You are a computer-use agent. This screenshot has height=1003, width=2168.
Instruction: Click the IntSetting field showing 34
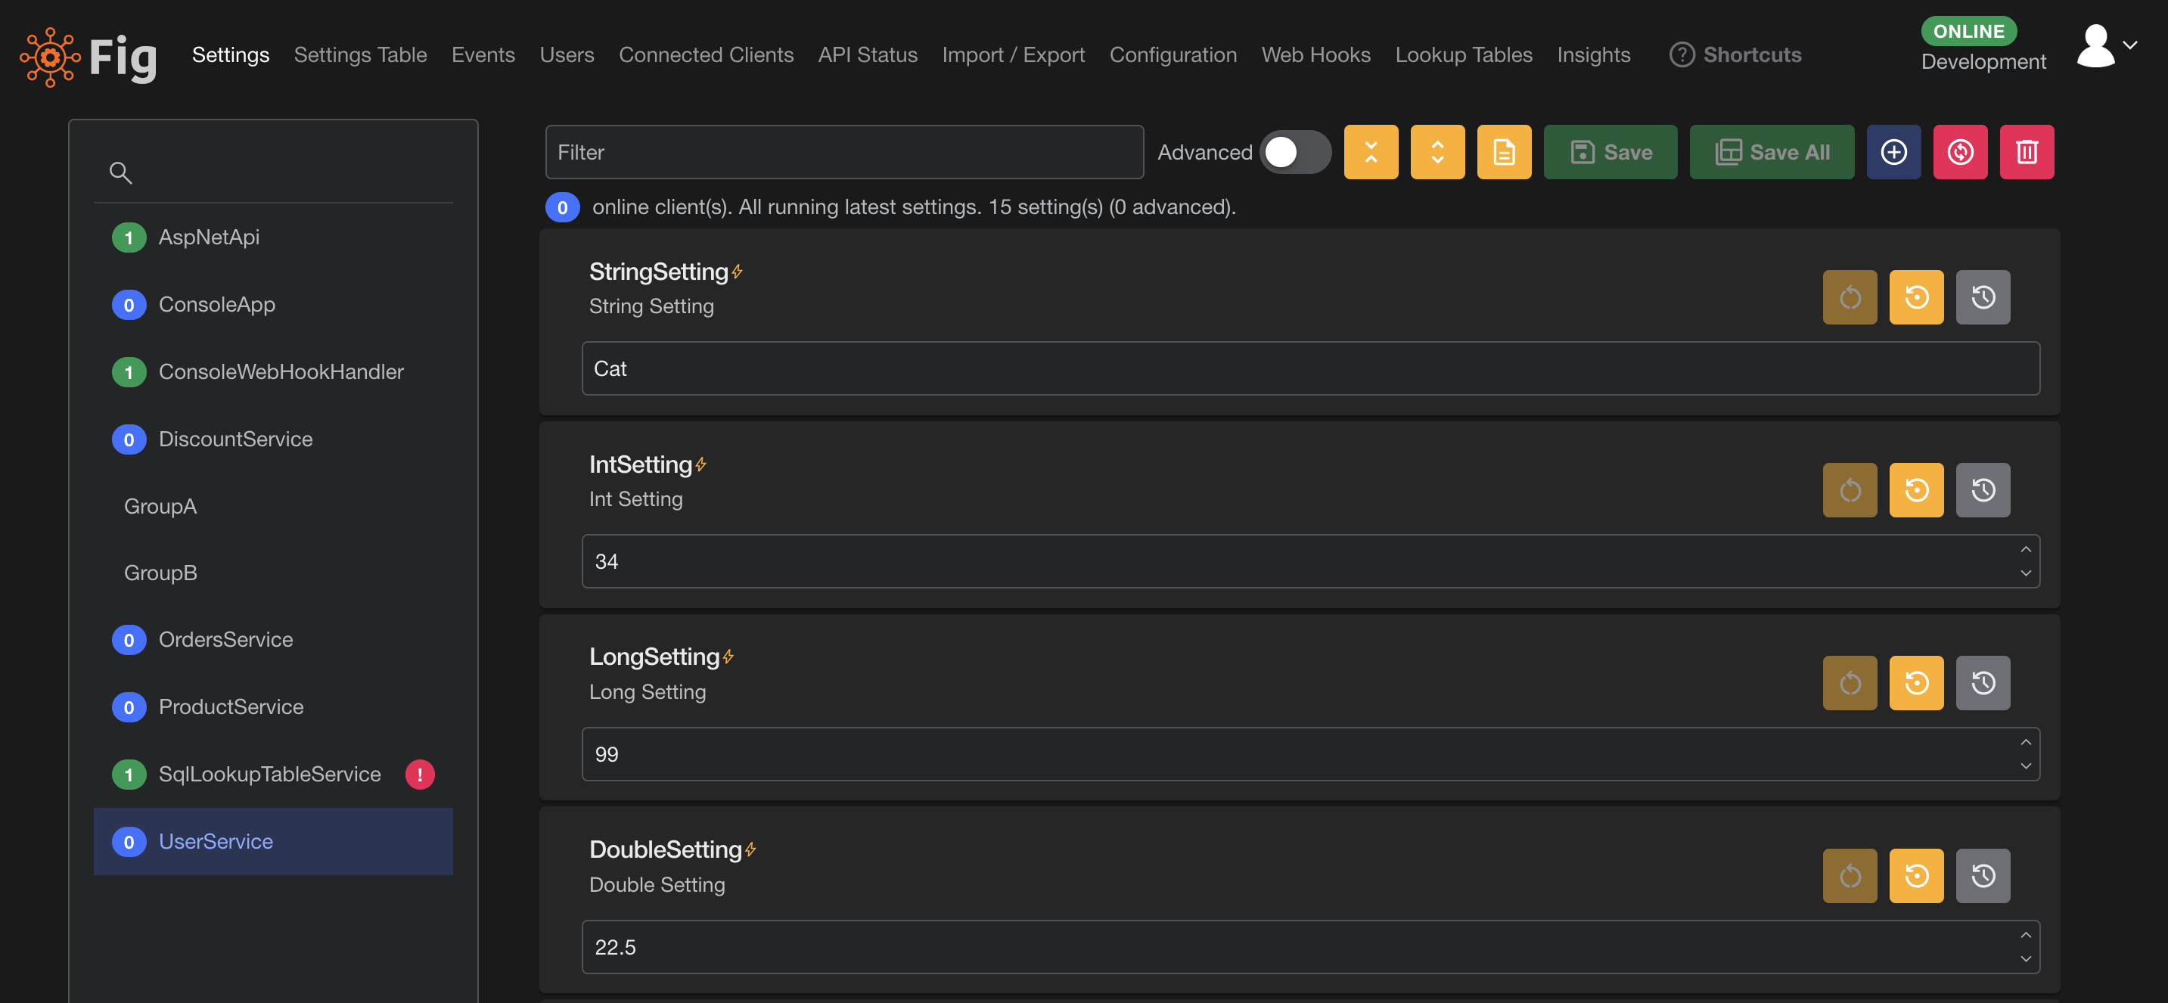click(1310, 561)
